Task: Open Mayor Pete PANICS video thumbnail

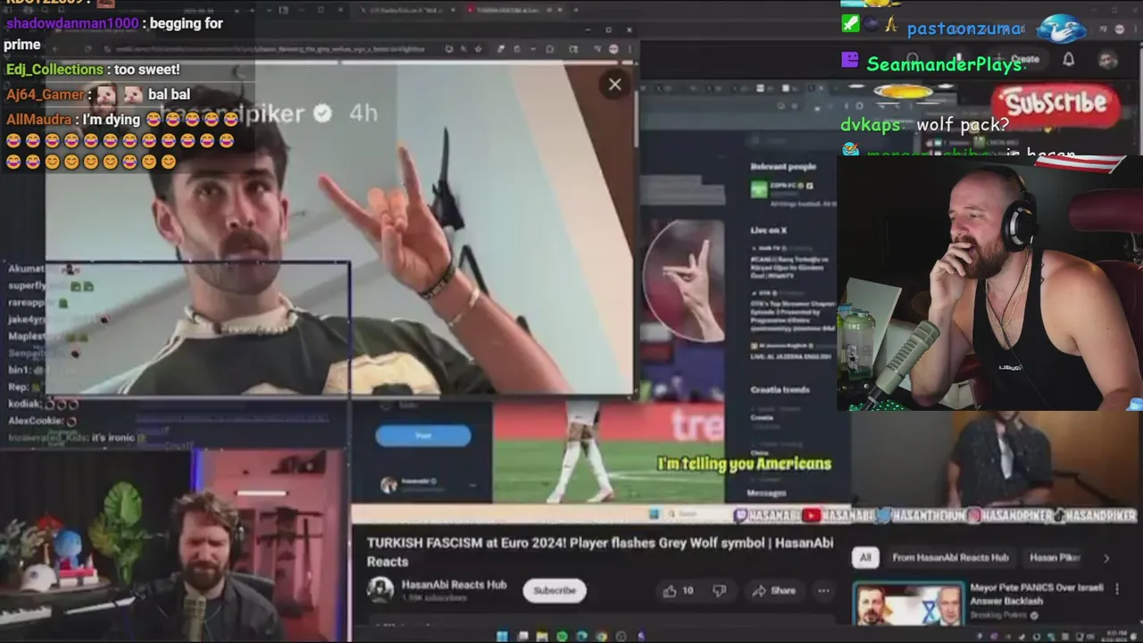Action: tap(908, 604)
